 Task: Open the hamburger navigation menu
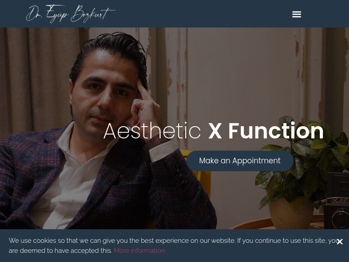[297, 14]
